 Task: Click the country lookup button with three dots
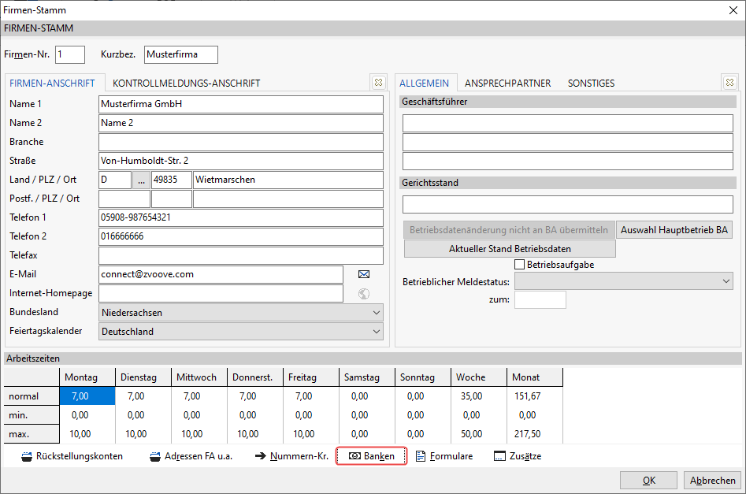point(142,180)
